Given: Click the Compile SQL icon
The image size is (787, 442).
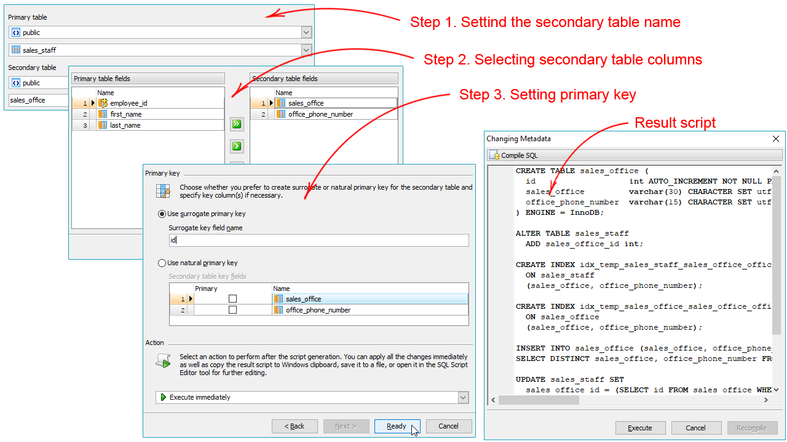Looking at the screenshot, I should [x=494, y=155].
